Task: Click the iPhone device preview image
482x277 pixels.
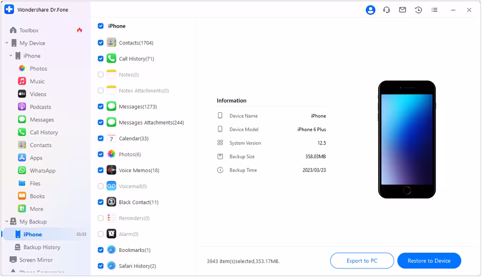Action: tap(406, 140)
